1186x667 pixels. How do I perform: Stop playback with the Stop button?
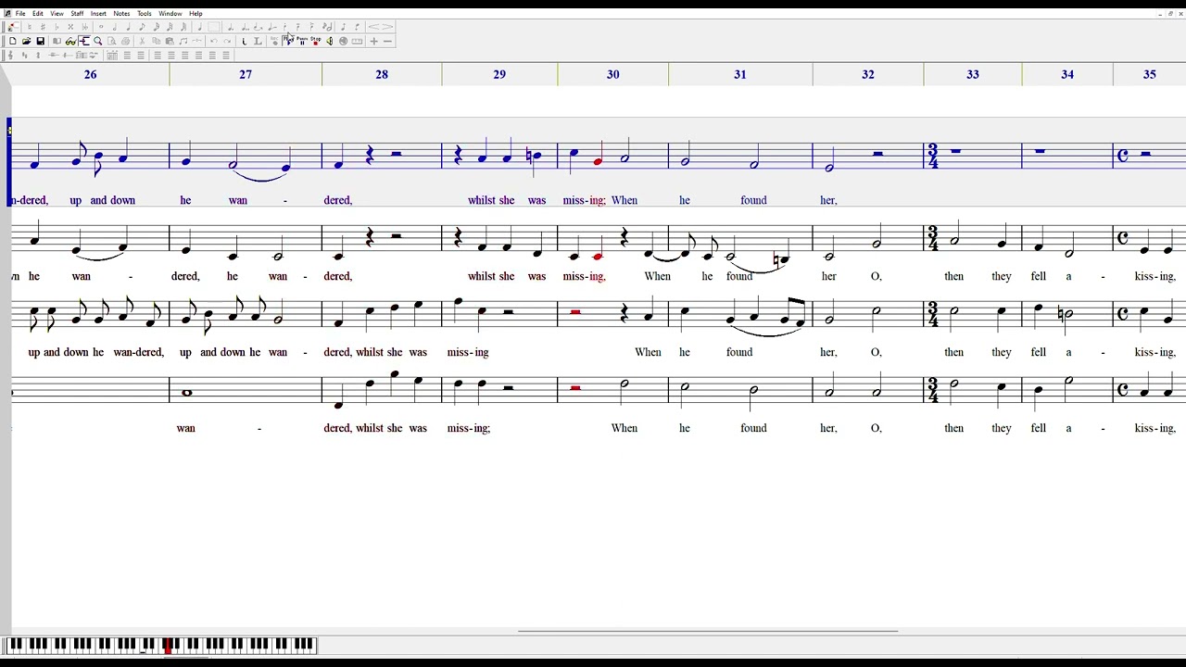click(x=316, y=41)
